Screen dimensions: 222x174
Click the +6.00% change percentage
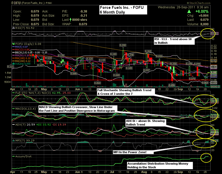pyautogui.click(x=202, y=11)
